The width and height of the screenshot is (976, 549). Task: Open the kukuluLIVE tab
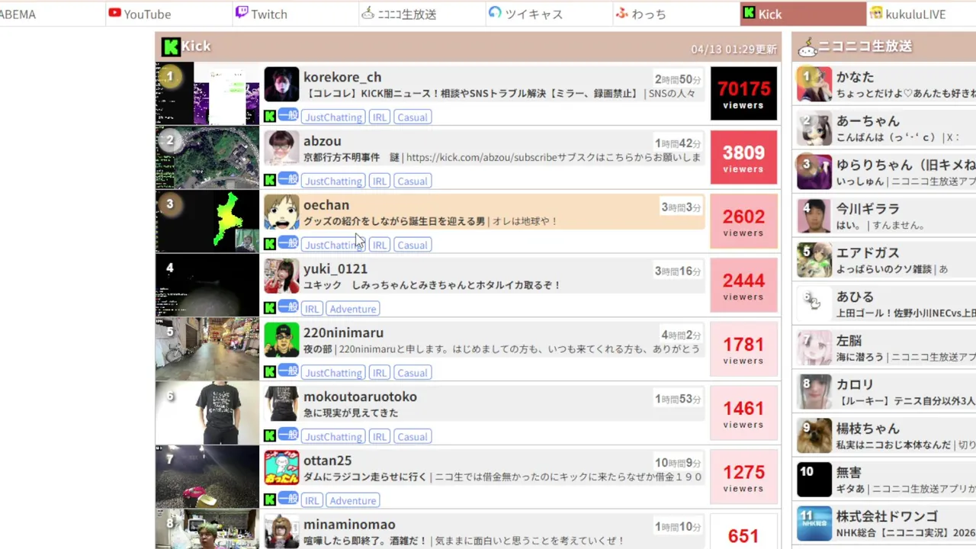921,14
